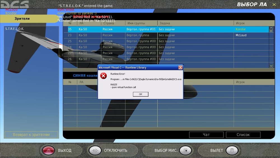Click the СИНЯЯ коалиция heading
Screen dimensions: 280x158
coord(85,76)
